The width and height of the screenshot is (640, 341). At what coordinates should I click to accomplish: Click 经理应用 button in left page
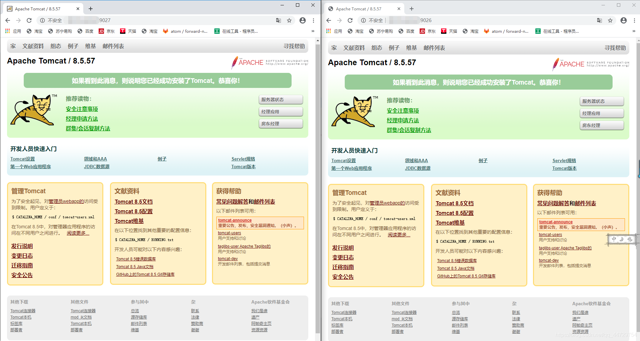tap(281, 112)
